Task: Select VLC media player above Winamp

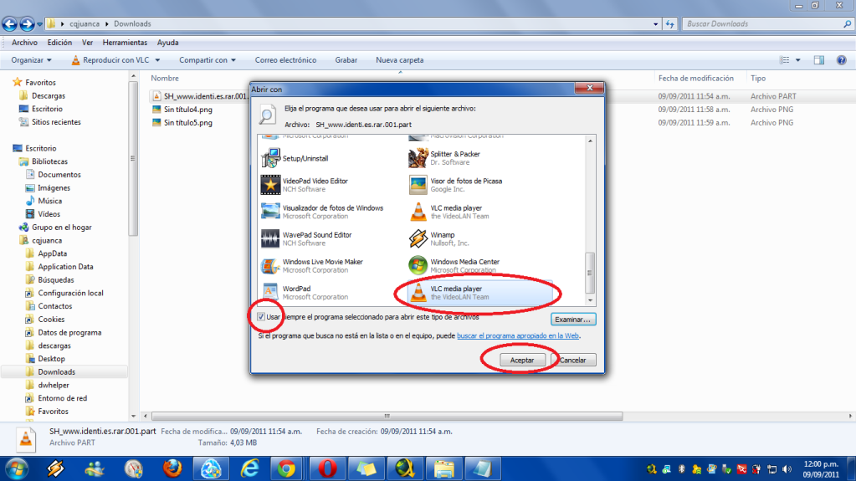Action: pos(449,212)
